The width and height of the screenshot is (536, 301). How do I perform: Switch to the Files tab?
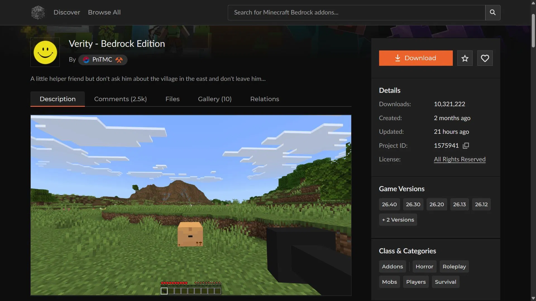click(173, 99)
